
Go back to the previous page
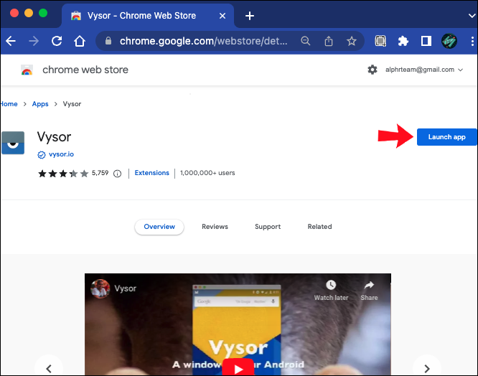click(x=11, y=41)
